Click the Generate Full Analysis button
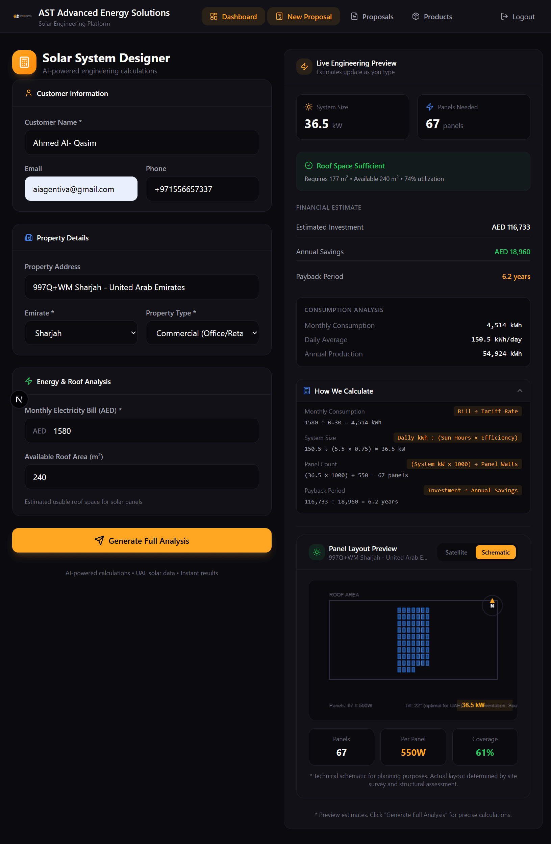Image resolution: width=551 pixels, height=844 pixels. (x=142, y=540)
